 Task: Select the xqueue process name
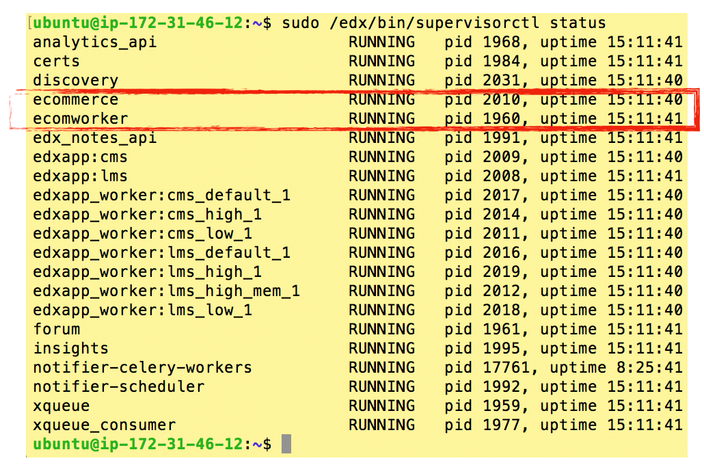pos(62,406)
